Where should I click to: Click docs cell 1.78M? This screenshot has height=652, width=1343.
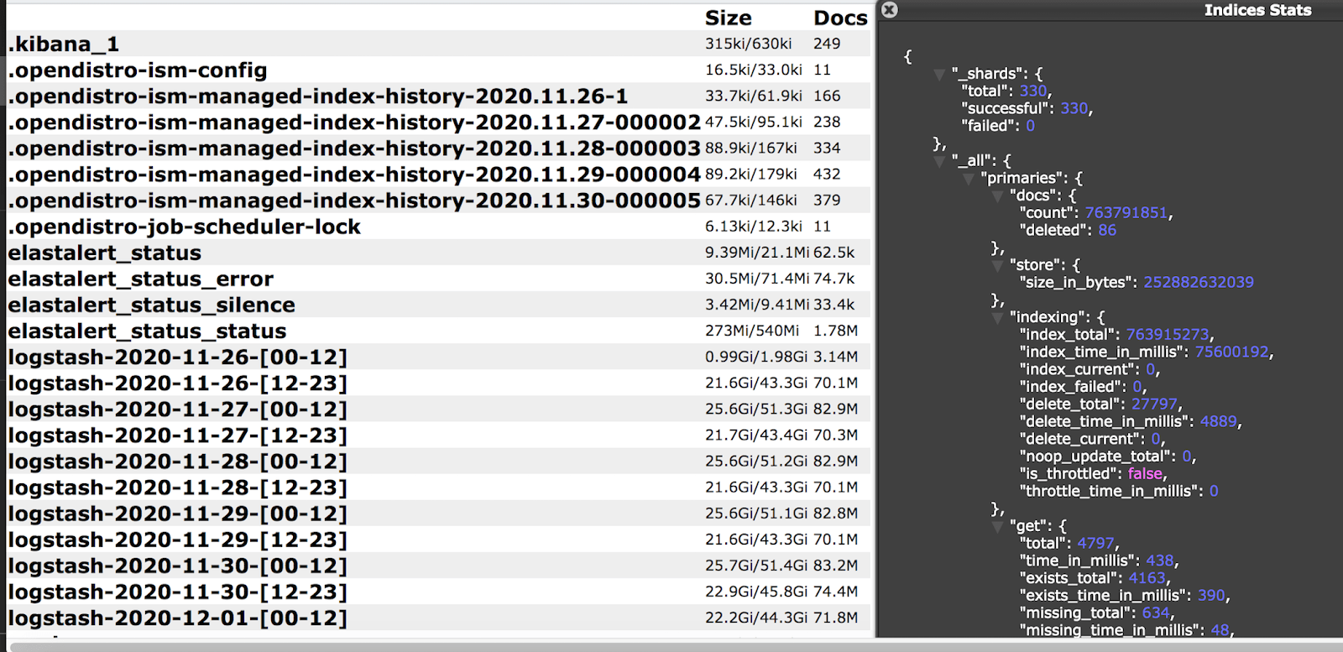point(835,331)
